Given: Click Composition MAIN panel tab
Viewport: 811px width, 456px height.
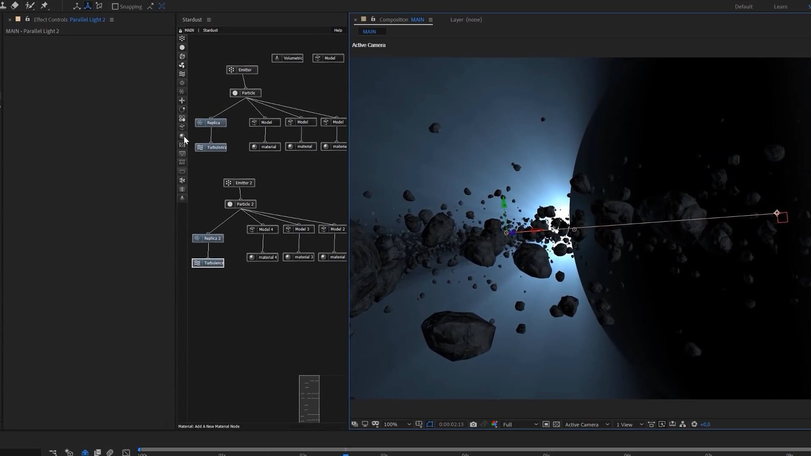Looking at the screenshot, I should (x=401, y=19).
